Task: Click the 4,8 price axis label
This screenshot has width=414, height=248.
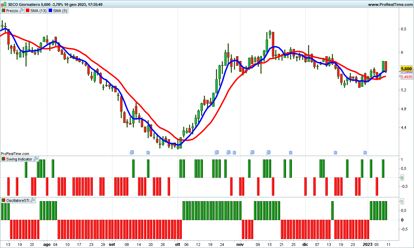Action: tap(403, 109)
